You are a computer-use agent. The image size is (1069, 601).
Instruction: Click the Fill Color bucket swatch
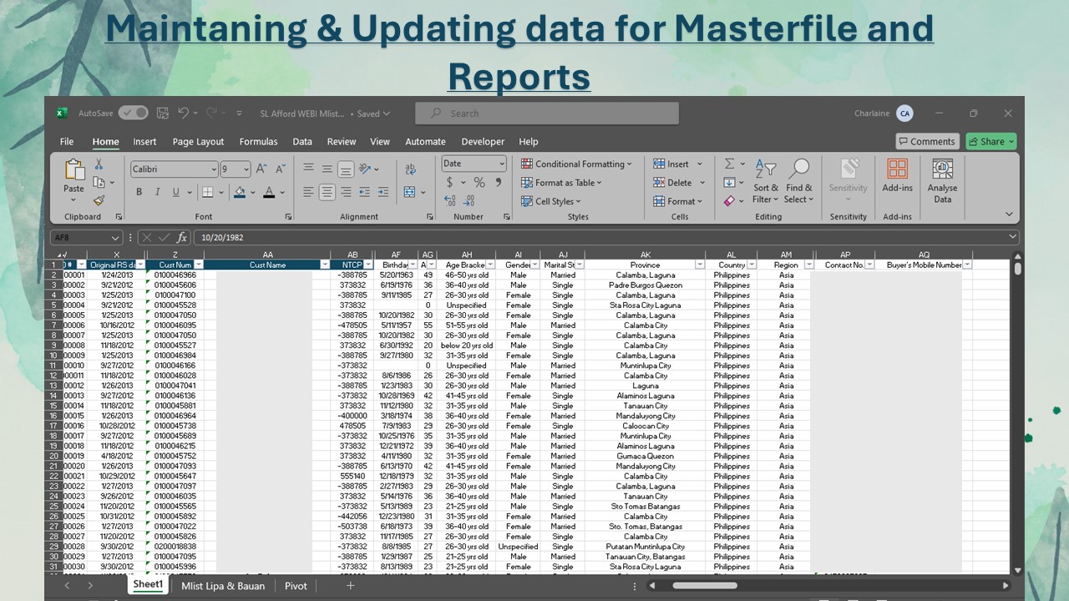[240, 192]
